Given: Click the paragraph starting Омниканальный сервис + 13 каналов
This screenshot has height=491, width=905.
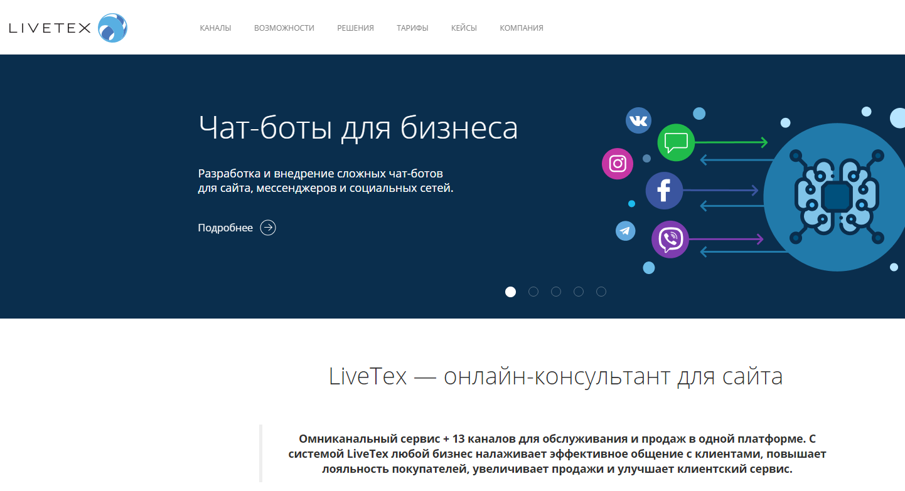Looking at the screenshot, I should (557, 454).
